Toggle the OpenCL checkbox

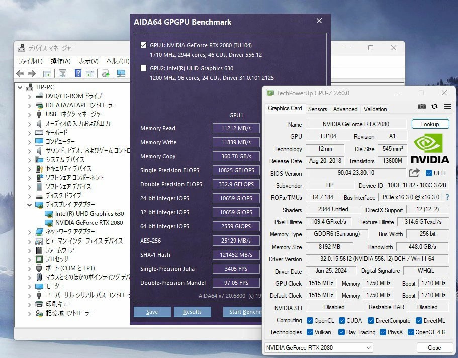coord(310,321)
